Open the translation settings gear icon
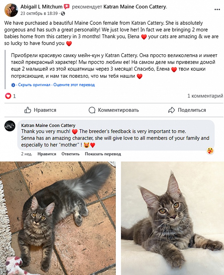The width and height of the screenshot is (224, 275). [13, 85]
